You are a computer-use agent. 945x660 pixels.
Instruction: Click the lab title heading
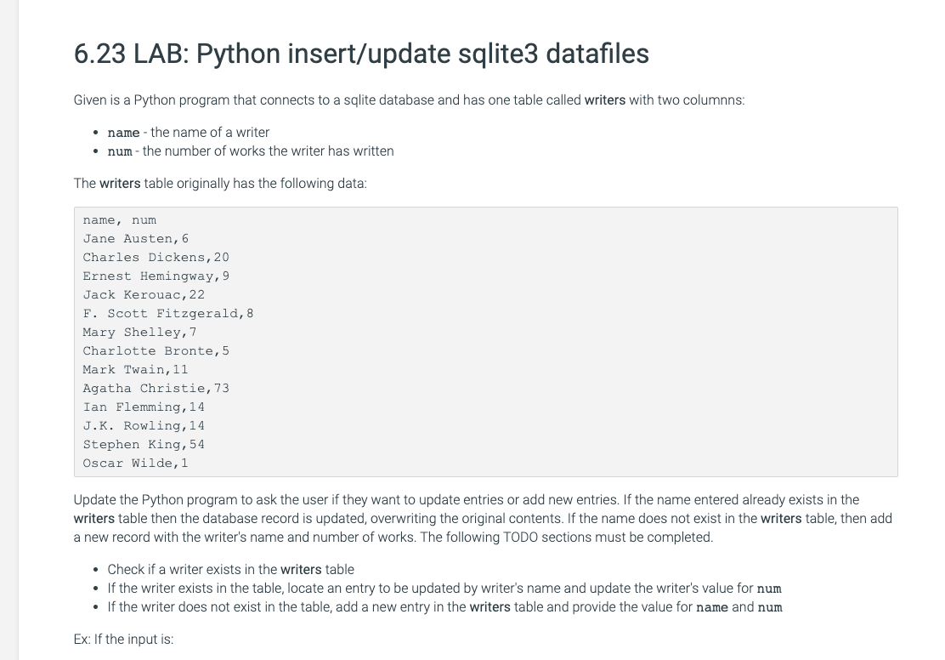click(x=361, y=53)
